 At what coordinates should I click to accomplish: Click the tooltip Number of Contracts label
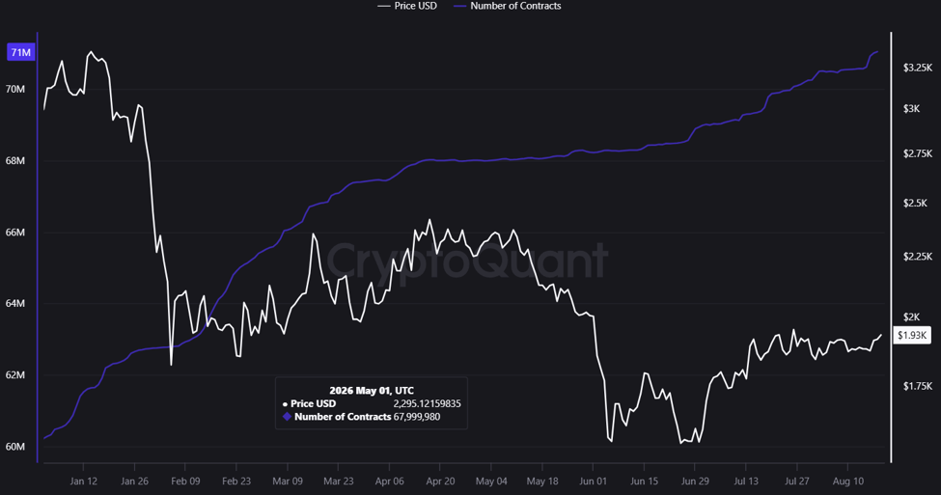pos(343,417)
